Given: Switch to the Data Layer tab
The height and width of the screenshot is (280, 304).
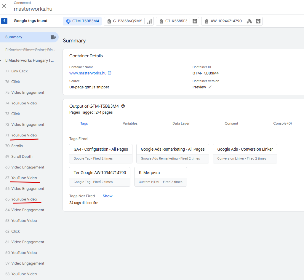Looking at the screenshot, I should pyautogui.click(x=181, y=123).
